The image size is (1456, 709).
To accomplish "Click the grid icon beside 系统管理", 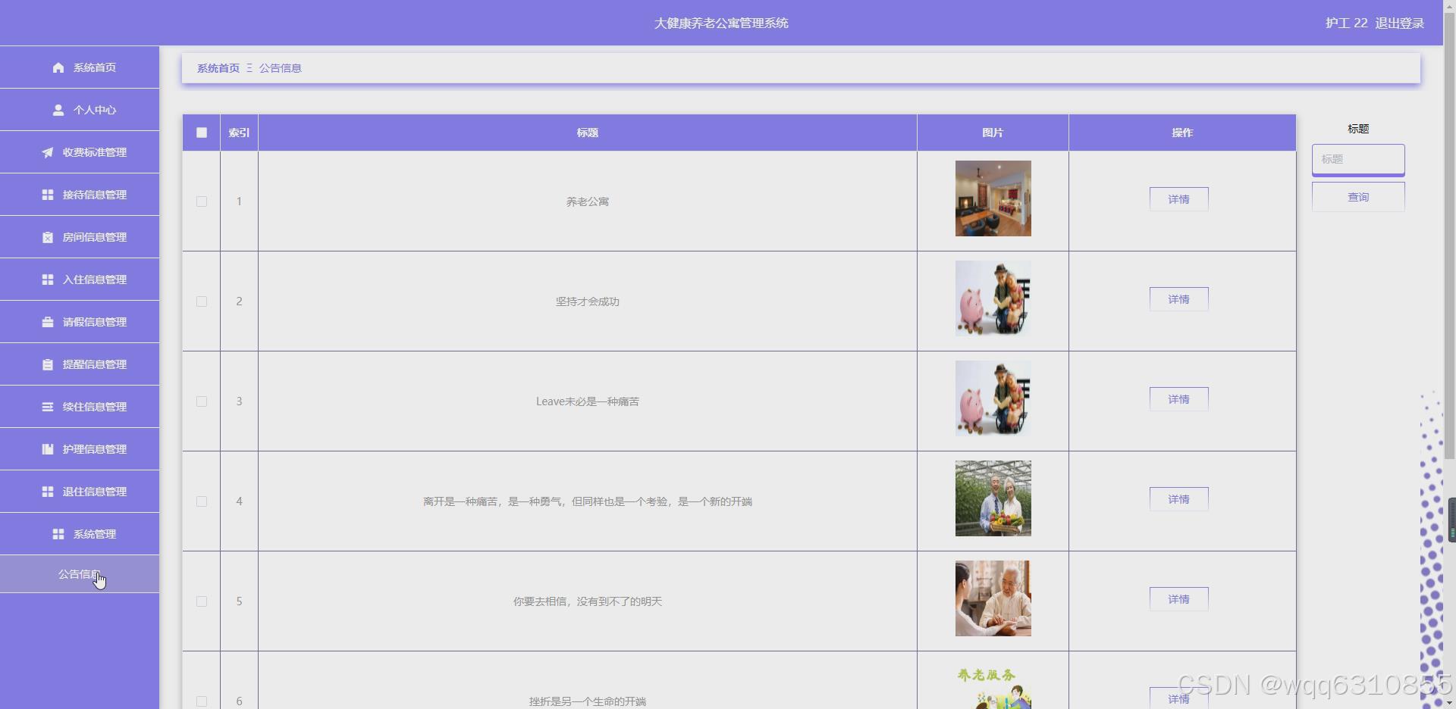I will click(58, 534).
